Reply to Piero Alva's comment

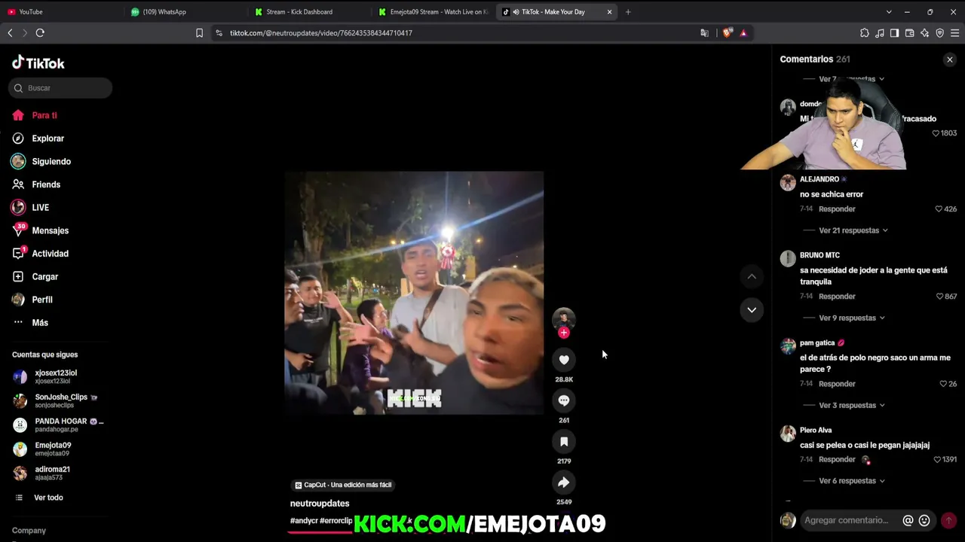tap(837, 459)
